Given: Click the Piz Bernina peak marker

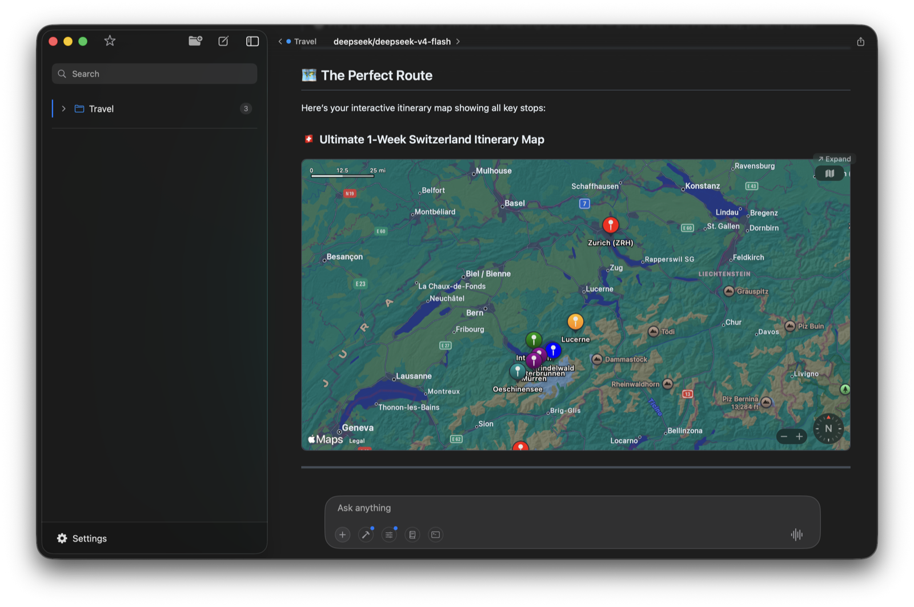Looking at the screenshot, I should pos(766,402).
